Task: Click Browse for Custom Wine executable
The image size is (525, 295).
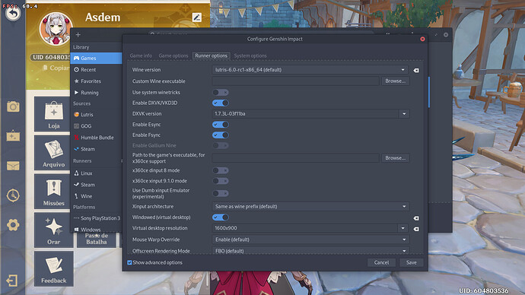Action: (396, 81)
